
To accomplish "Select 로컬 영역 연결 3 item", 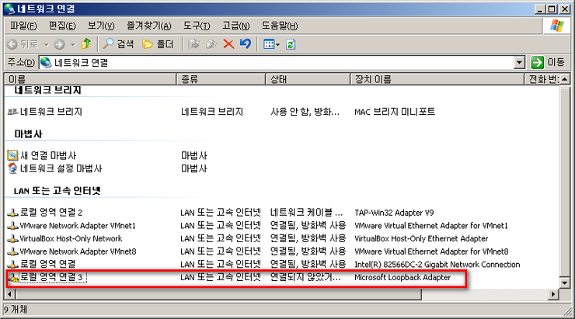I will click(x=53, y=277).
